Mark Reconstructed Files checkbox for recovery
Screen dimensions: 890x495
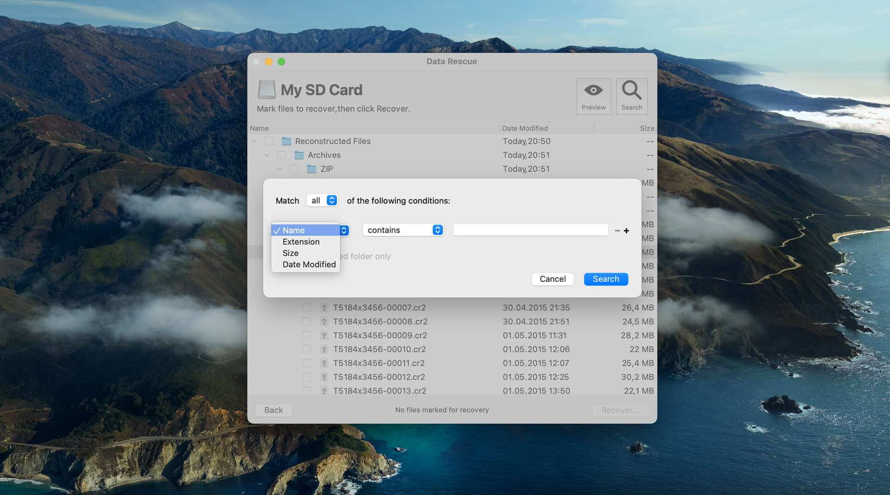click(x=269, y=141)
